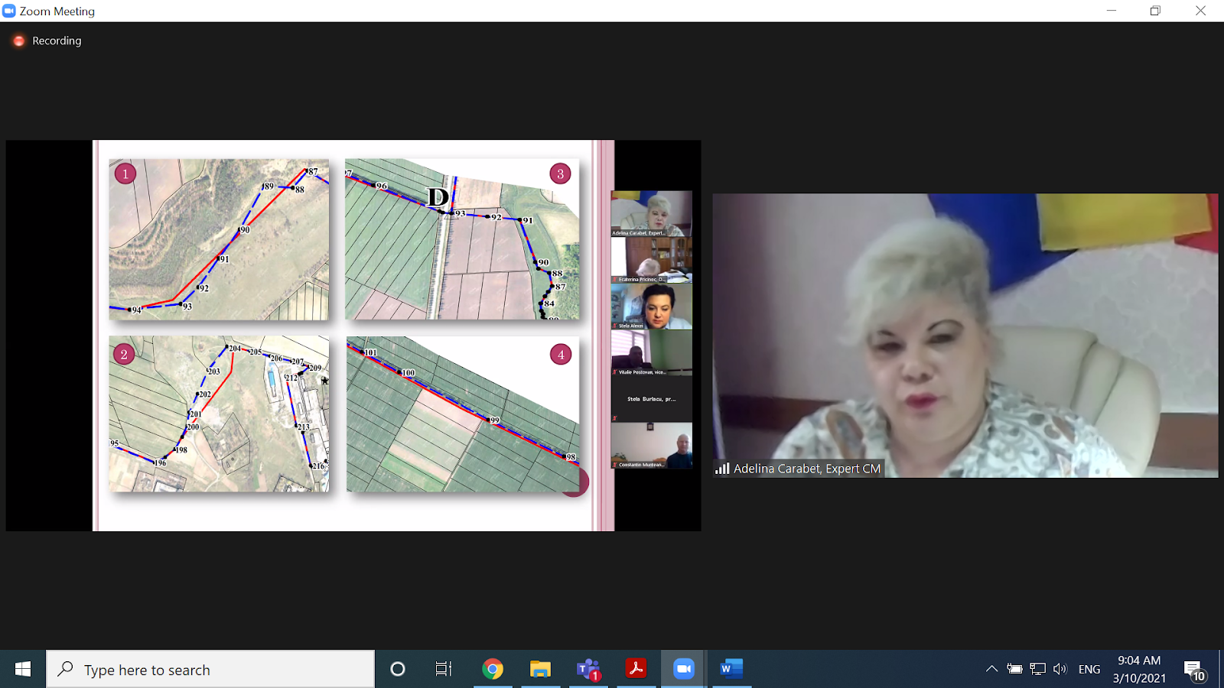
Task: Switch to Microsoft Teams in the taskbar
Action: (588, 670)
